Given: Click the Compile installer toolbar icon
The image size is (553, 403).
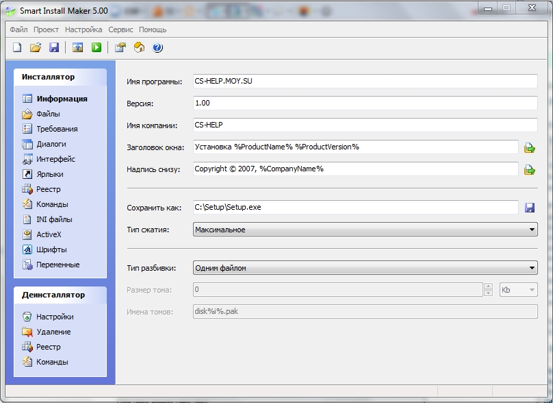Looking at the screenshot, I should tap(77, 47).
